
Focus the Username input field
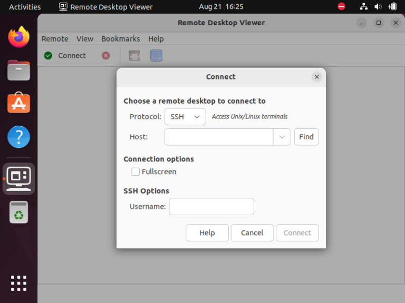click(211, 206)
